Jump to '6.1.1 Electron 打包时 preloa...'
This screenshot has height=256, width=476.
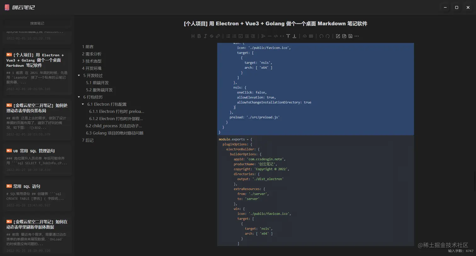[x=116, y=111]
